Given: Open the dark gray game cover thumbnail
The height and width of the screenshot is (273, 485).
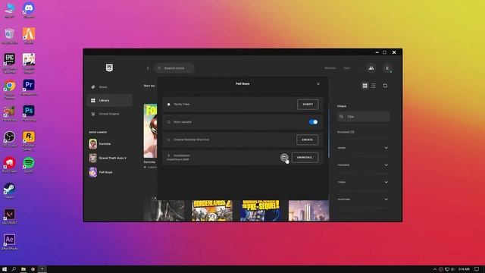Looking at the screenshot, I should 164,211.
